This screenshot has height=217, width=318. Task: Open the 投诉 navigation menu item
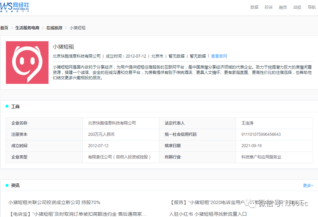pyautogui.click(x=269, y=7)
